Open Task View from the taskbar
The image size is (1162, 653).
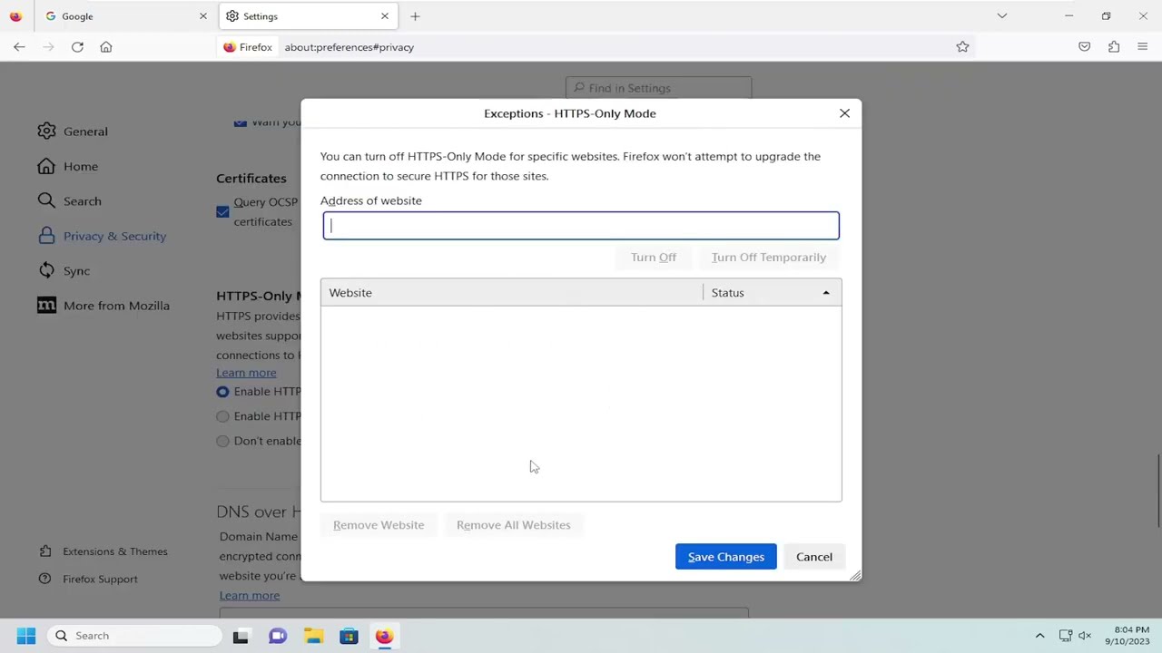click(x=241, y=636)
